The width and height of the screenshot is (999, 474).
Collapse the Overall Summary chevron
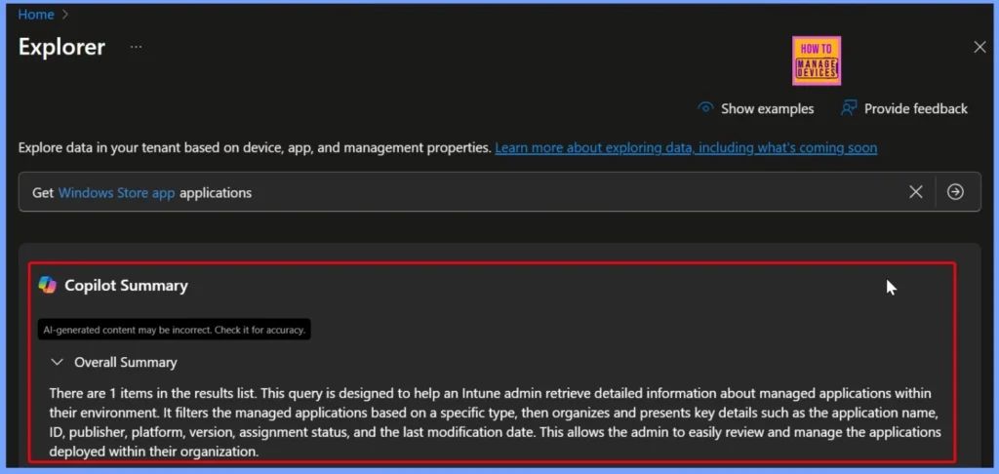click(58, 362)
